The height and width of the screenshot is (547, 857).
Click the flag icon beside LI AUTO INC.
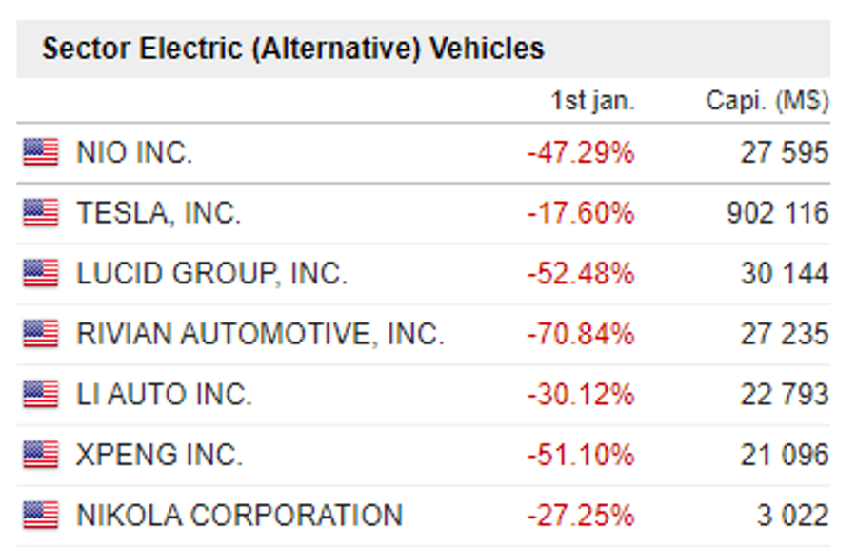click(41, 394)
